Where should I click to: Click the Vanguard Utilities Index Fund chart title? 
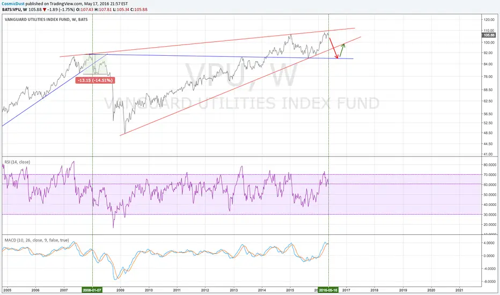click(46, 19)
